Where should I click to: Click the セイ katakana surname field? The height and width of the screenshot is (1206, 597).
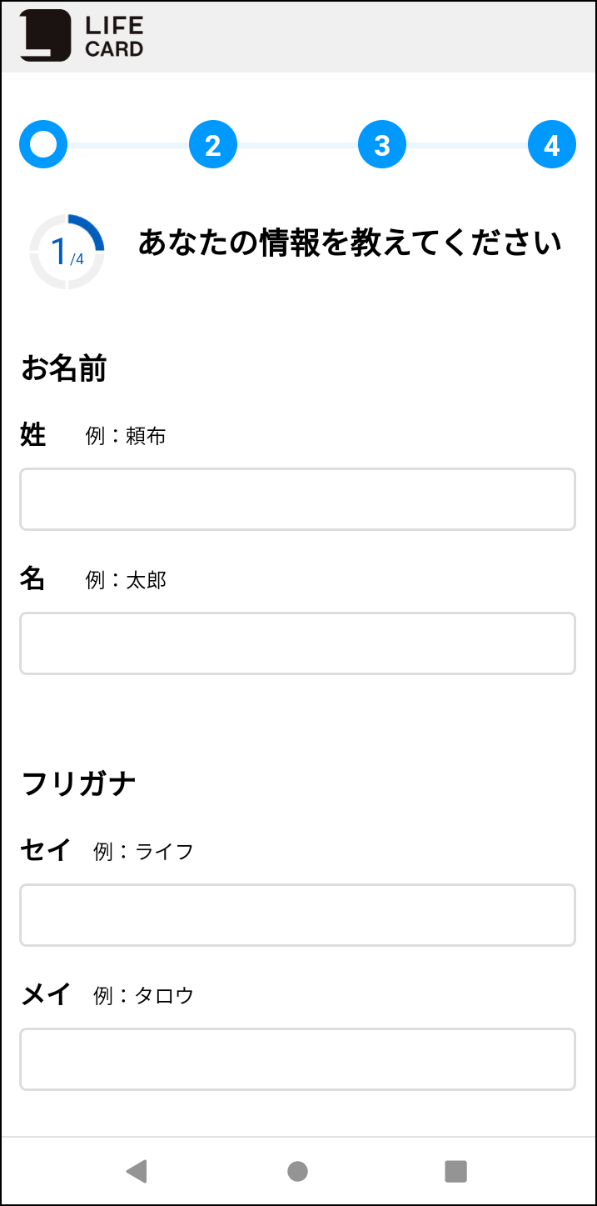[297, 915]
